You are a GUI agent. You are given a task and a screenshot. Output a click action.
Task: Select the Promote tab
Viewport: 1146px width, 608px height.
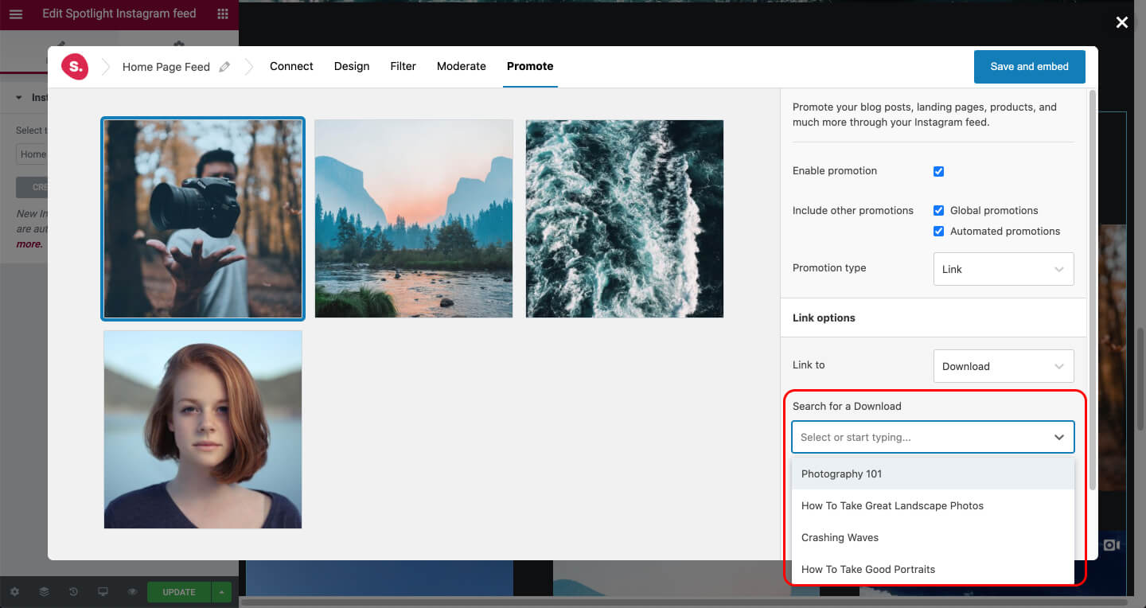click(530, 66)
